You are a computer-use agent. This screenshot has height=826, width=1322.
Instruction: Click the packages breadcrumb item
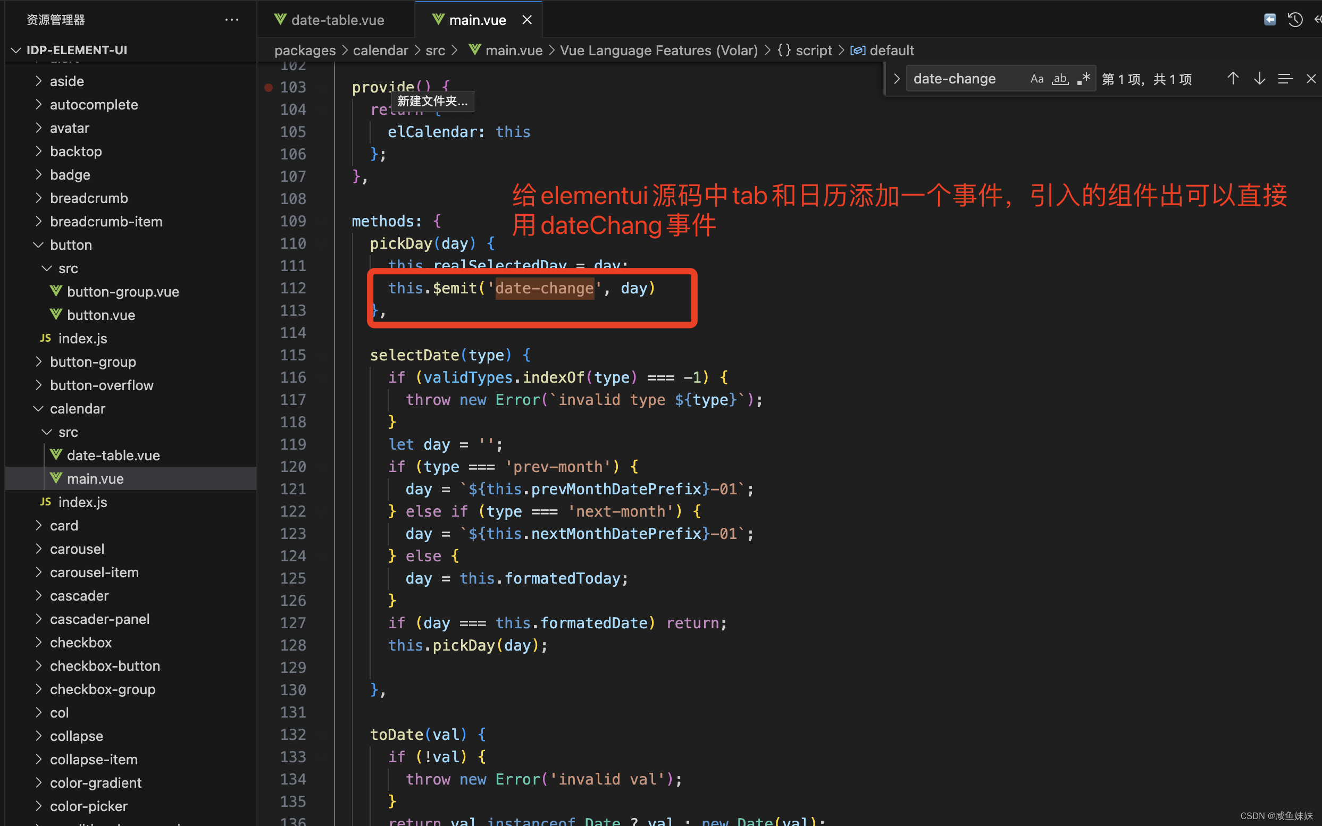[x=305, y=50]
